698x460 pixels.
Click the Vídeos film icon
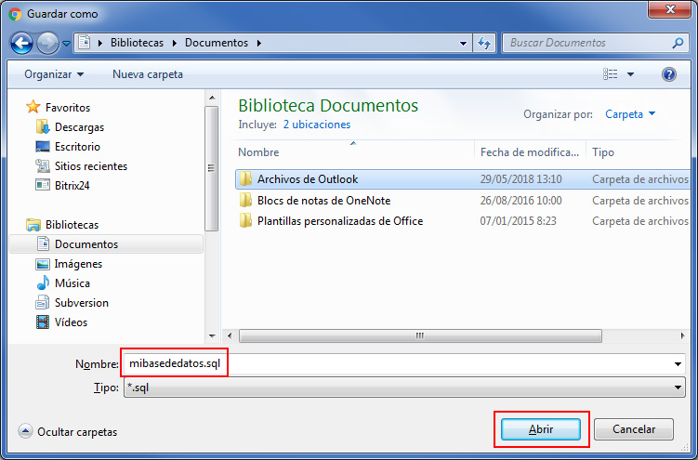click(43, 322)
